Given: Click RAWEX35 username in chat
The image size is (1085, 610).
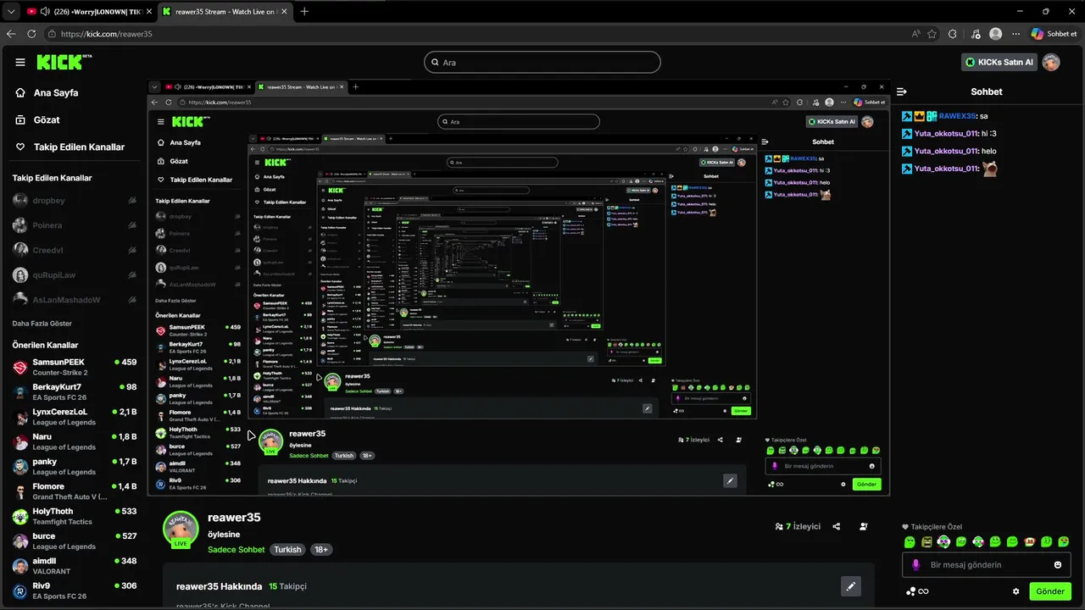Looking at the screenshot, I should pyautogui.click(x=957, y=116).
